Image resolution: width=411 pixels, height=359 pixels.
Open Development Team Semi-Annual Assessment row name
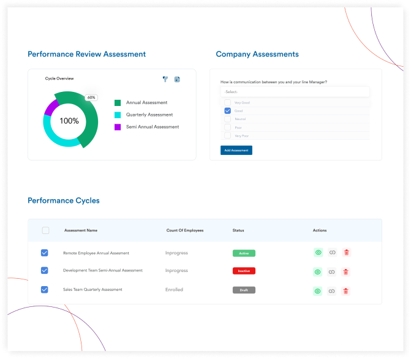(x=103, y=270)
